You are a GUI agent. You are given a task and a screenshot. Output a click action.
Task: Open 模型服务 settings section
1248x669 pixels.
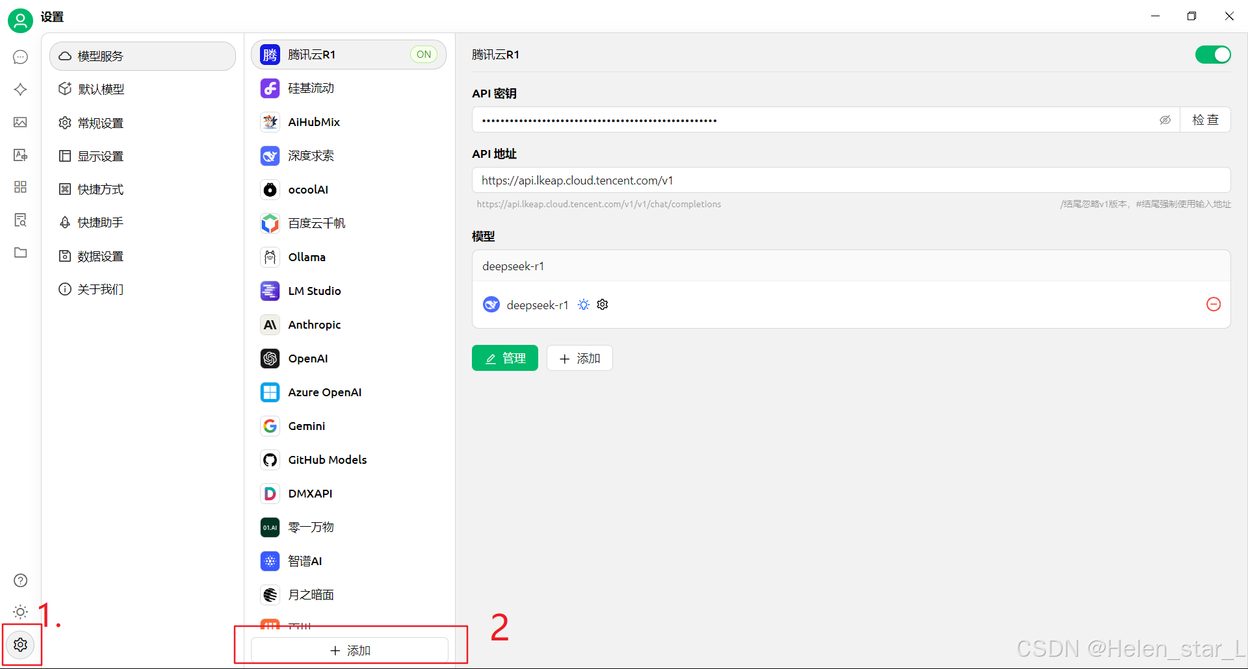pyautogui.click(x=142, y=56)
